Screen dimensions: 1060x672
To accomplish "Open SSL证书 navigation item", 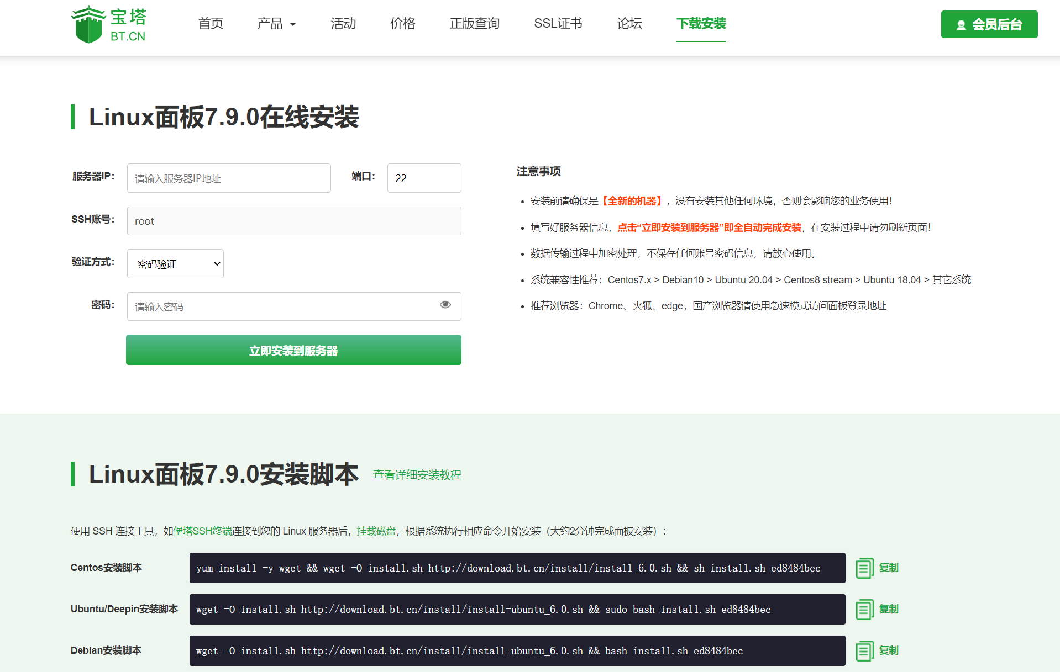I will tap(558, 24).
